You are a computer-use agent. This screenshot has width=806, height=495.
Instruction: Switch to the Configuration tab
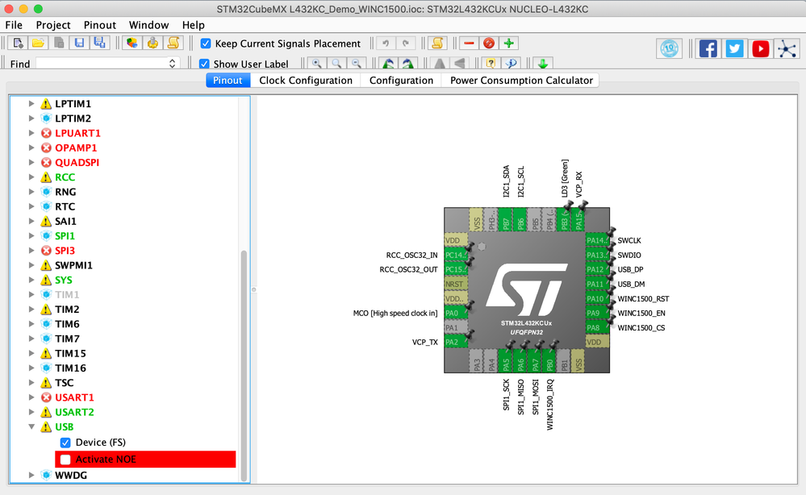pos(402,80)
